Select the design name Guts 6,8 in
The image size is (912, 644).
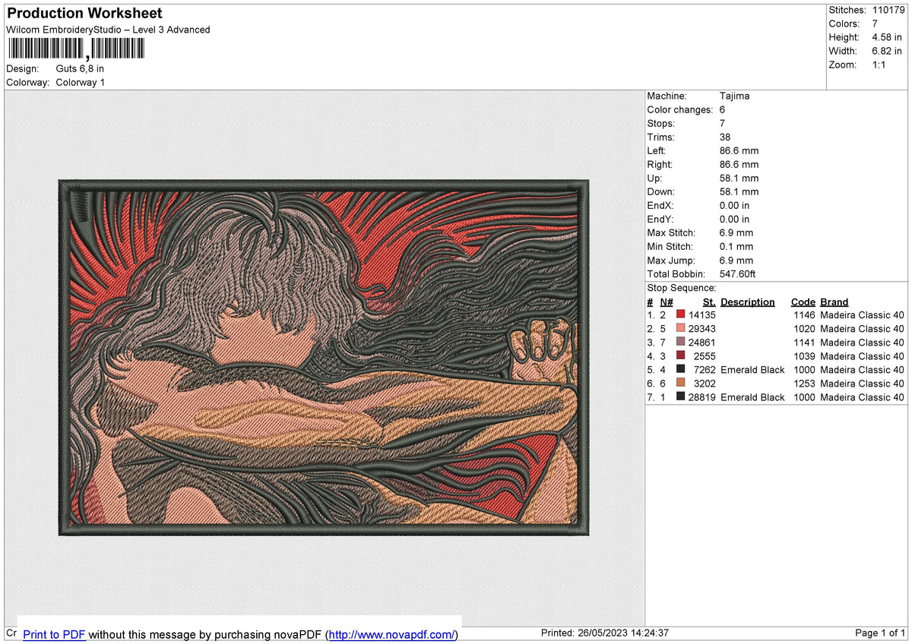tap(80, 68)
